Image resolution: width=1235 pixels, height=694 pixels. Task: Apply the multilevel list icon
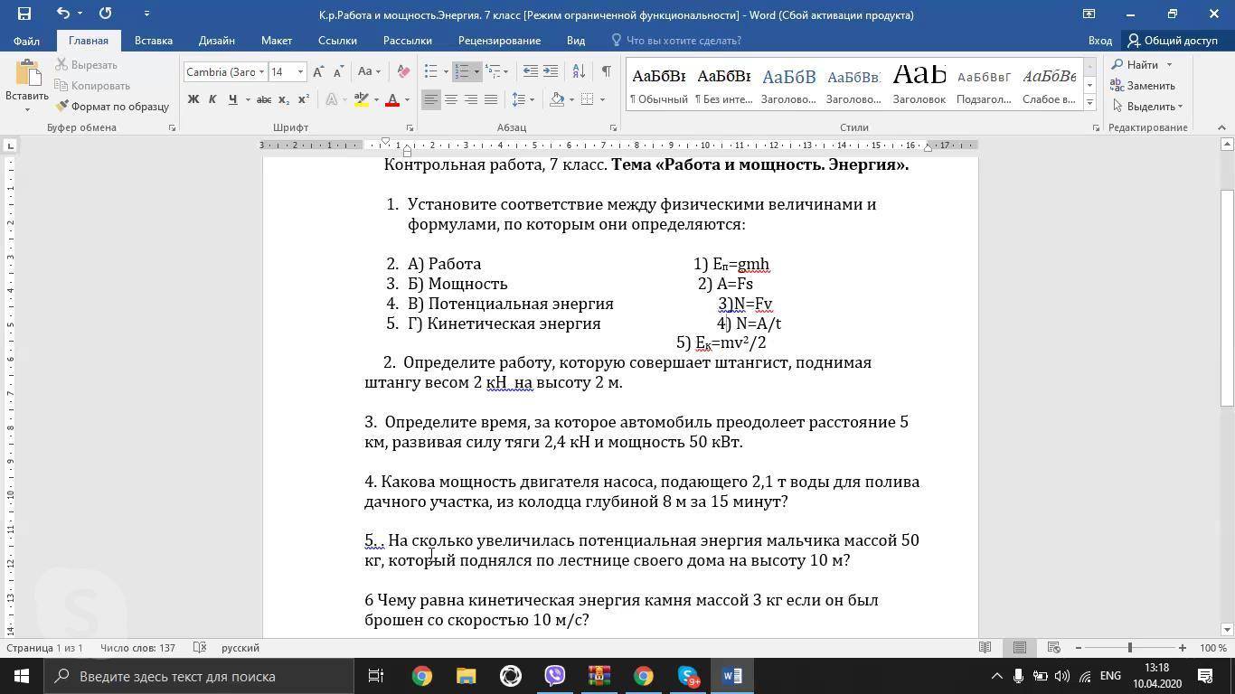click(492, 71)
